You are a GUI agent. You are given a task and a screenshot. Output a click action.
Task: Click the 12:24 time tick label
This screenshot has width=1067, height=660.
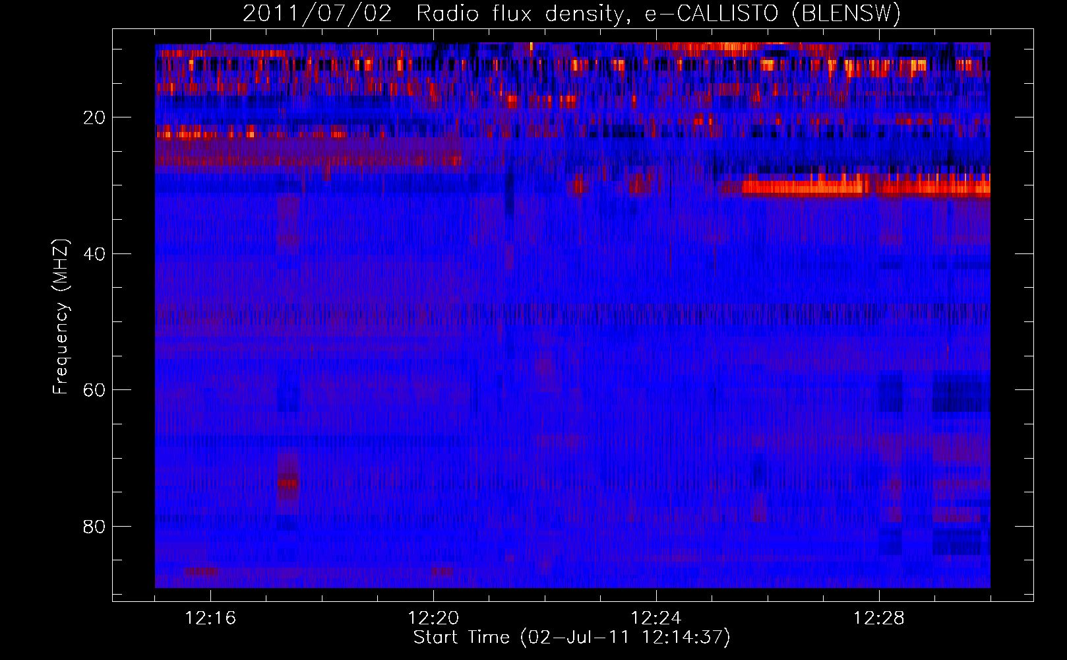pos(656,618)
